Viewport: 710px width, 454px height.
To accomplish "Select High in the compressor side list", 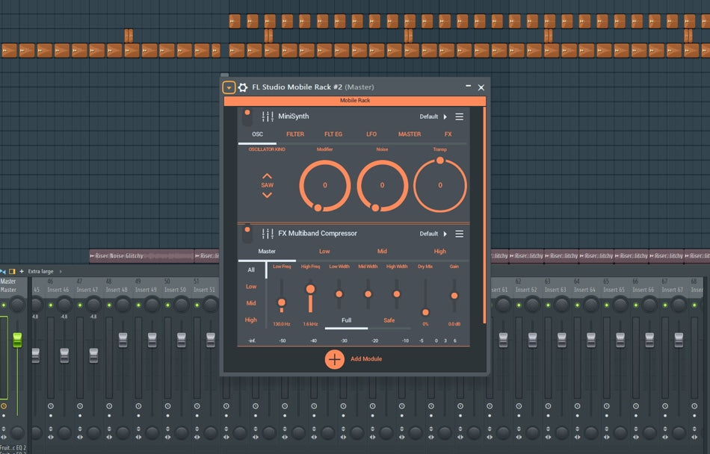I will pyautogui.click(x=251, y=320).
